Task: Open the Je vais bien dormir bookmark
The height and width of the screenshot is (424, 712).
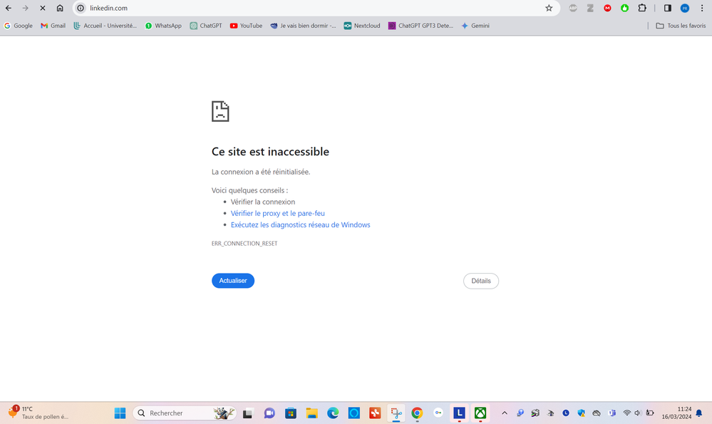Action: pyautogui.click(x=303, y=26)
